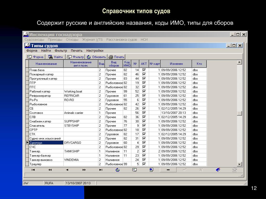The image size is (266, 199).
Task: Toggle АКТ checkbox for Спасатель row
Action: point(144,125)
